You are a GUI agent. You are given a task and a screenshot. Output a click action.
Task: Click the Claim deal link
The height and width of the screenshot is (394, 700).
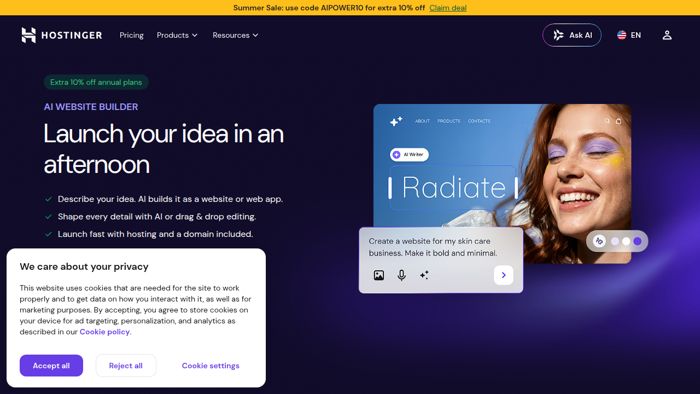(x=448, y=8)
